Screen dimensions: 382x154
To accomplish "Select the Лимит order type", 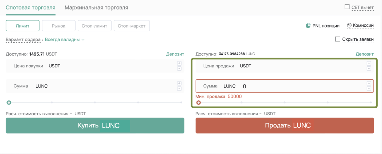I will pos(23,26).
